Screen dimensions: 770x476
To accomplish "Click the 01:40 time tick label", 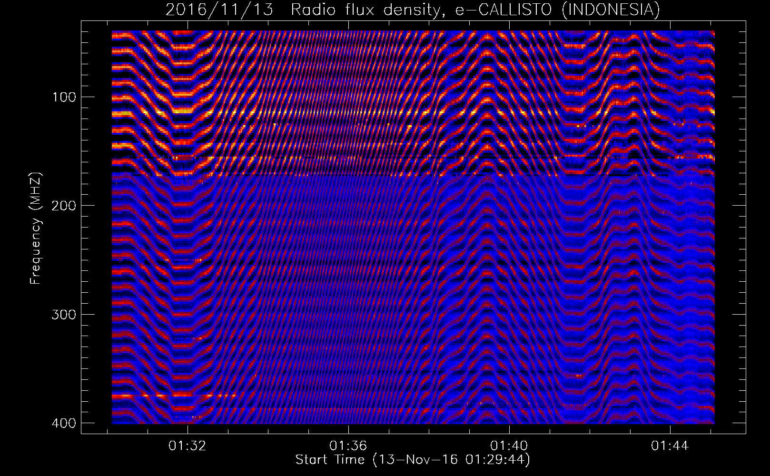I will [x=509, y=446].
